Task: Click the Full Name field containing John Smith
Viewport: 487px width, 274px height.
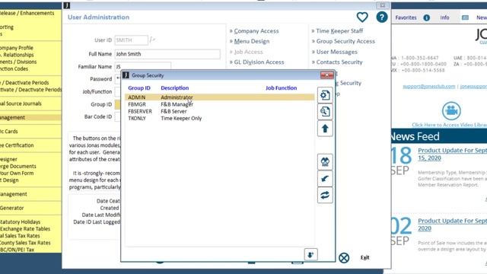Action: click(x=167, y=54)
